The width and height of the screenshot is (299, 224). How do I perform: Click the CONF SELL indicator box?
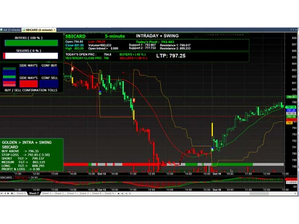tap(49, 84)
